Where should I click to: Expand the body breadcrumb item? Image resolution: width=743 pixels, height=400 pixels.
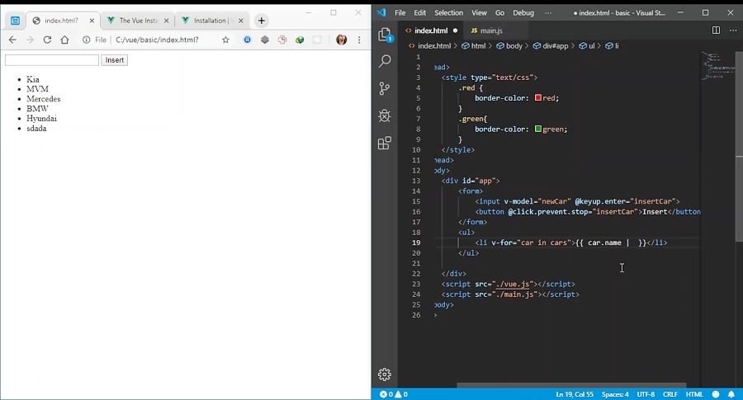point(509,46)
